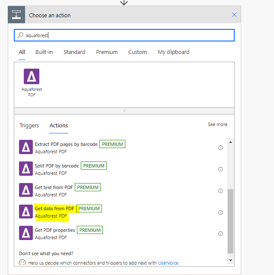This screenshot has height=275, width=274.
Task: View info for Get PDF properties
Action: (220, 234)
